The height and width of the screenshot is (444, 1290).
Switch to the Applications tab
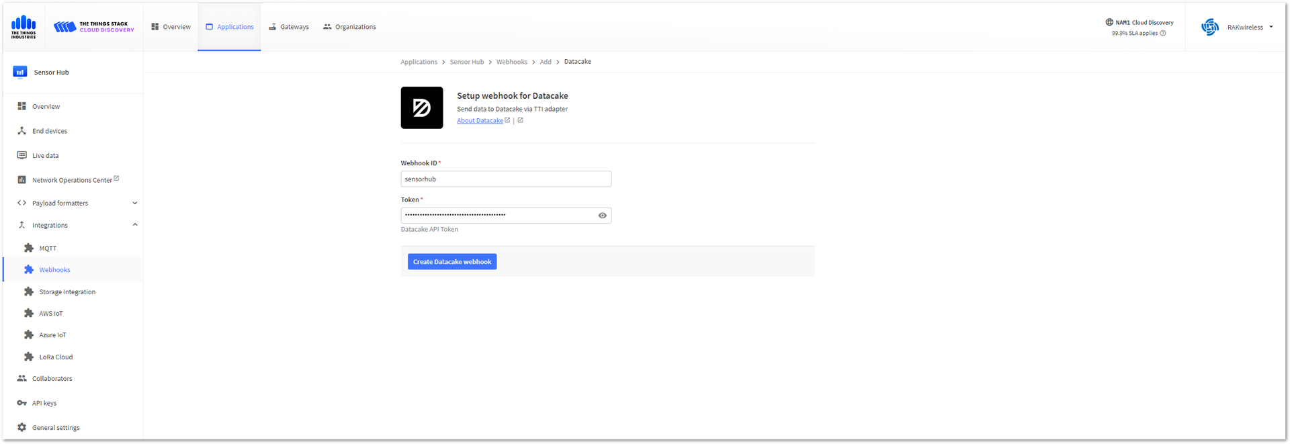pos(229,27)
